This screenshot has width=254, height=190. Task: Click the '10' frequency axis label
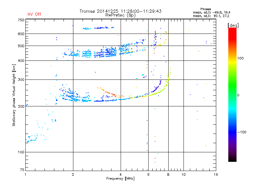tap(184, 174)
